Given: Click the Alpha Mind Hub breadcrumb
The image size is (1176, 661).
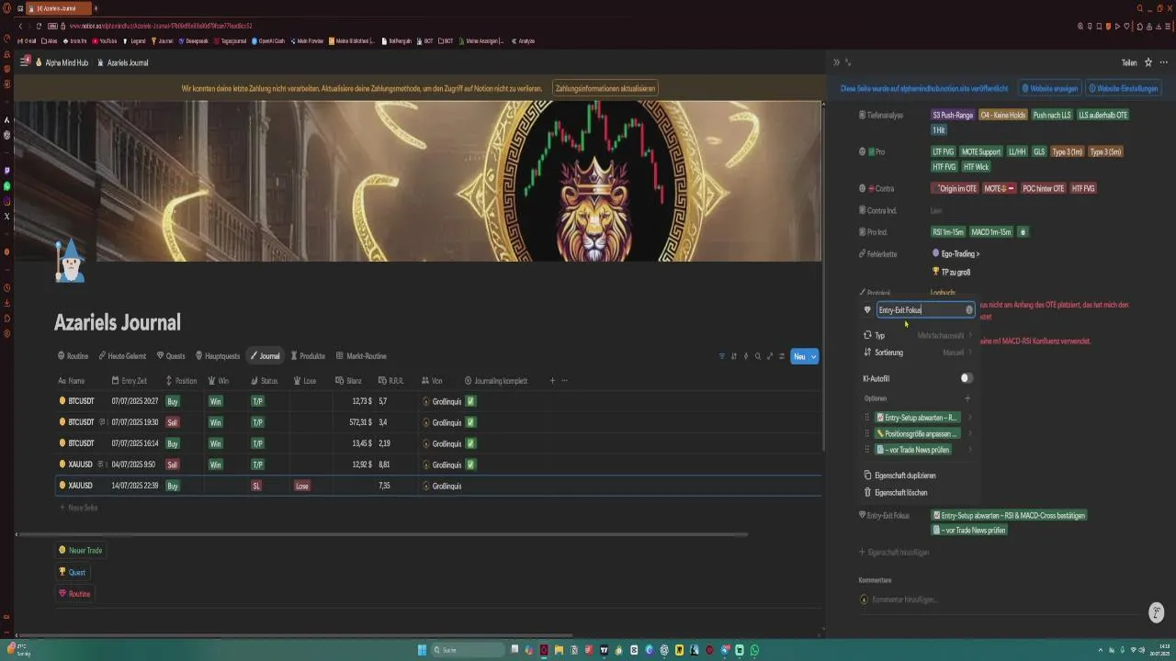Looking at the screenshot, I should (x=61, y=62).
